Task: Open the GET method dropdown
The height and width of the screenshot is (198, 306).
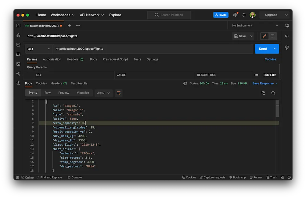Action: click(x=39, y=48)
